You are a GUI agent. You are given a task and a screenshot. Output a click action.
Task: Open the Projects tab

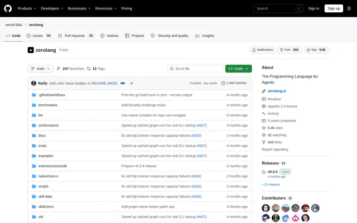[x=134, y=36]
